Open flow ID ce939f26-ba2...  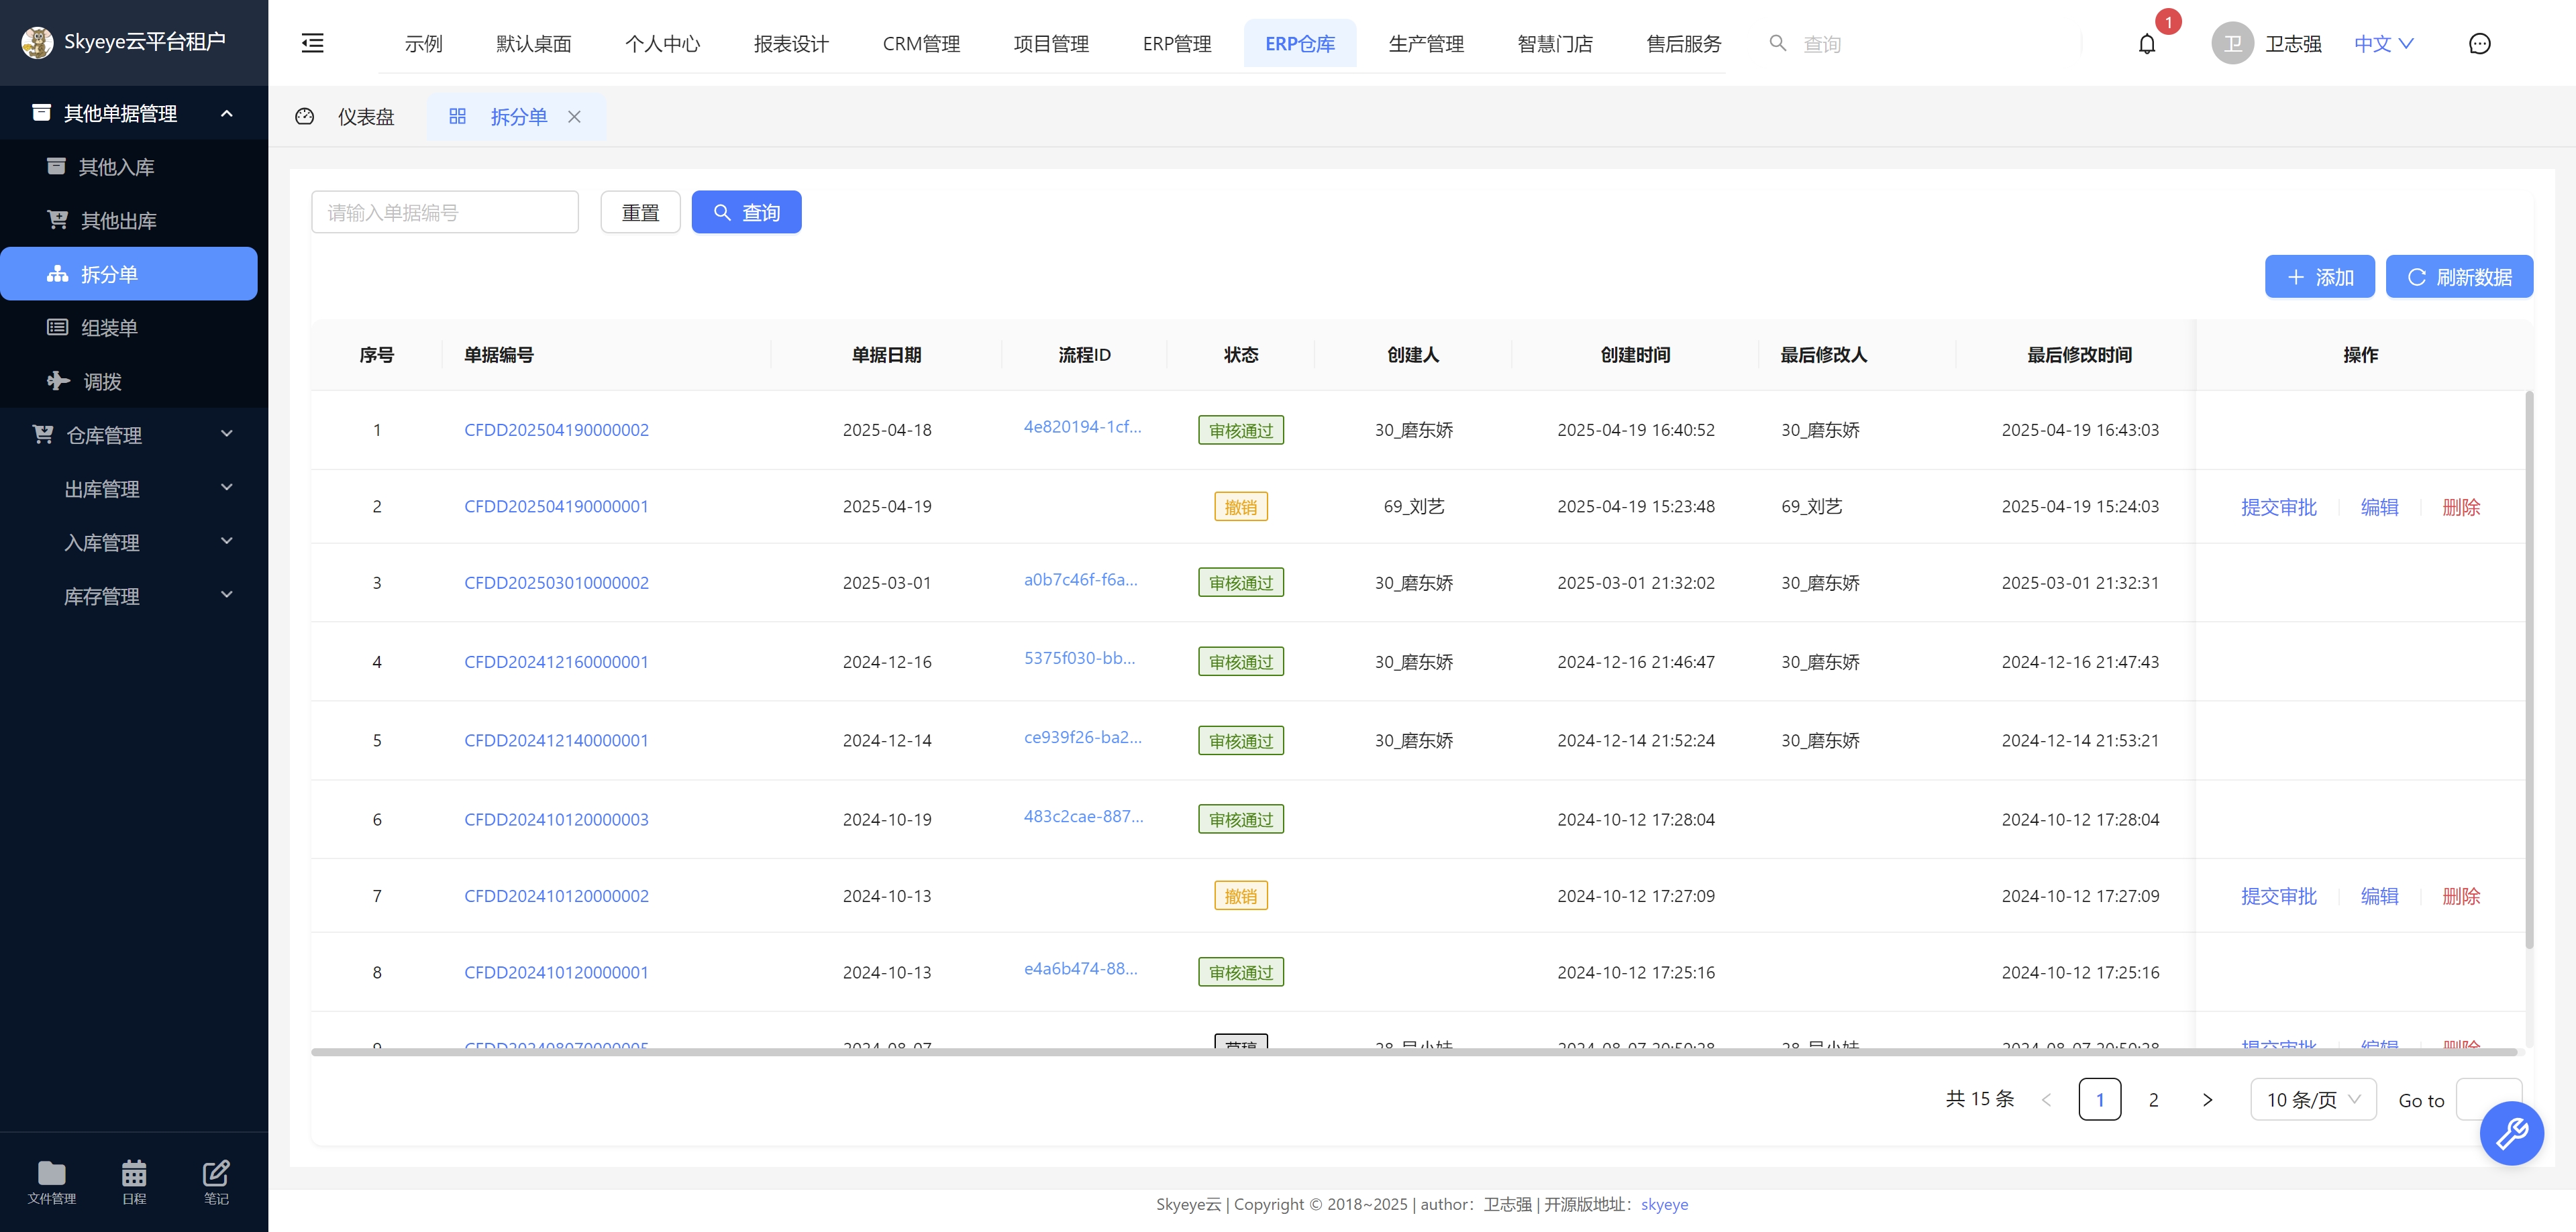(1082, 738)
